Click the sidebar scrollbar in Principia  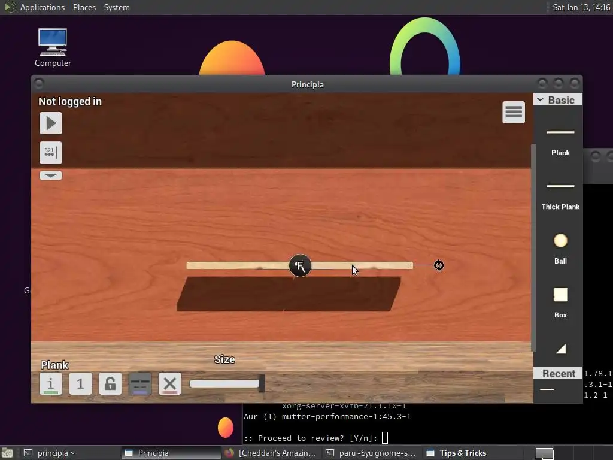tap(532, 247)
